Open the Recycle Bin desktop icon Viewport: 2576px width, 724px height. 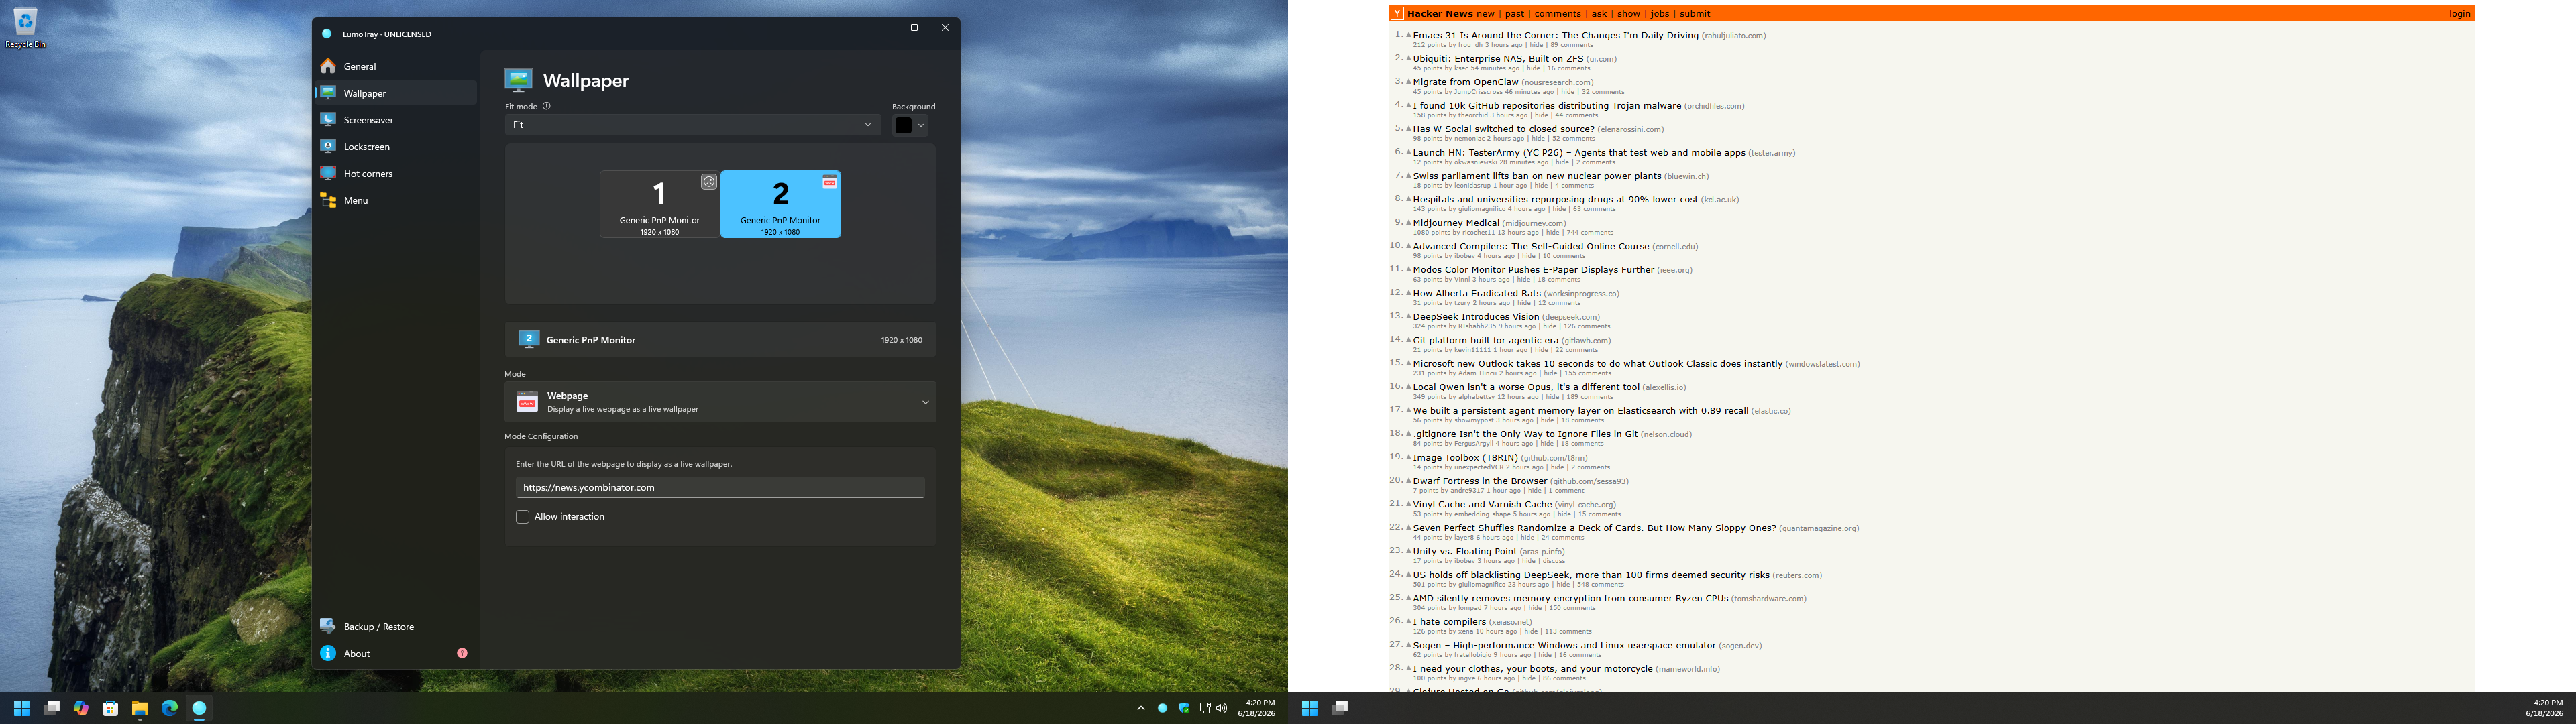click(25, 27)
